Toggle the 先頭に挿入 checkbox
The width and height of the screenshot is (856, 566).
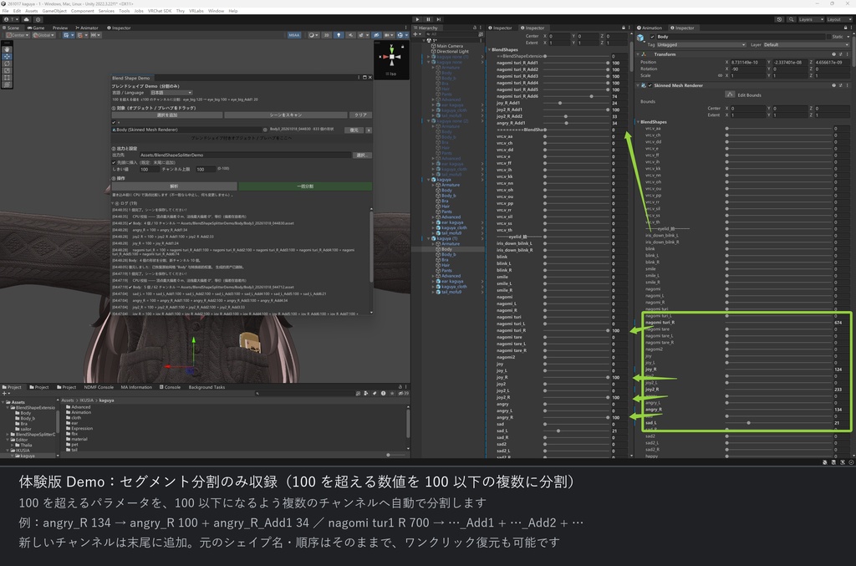pos(114,162)
